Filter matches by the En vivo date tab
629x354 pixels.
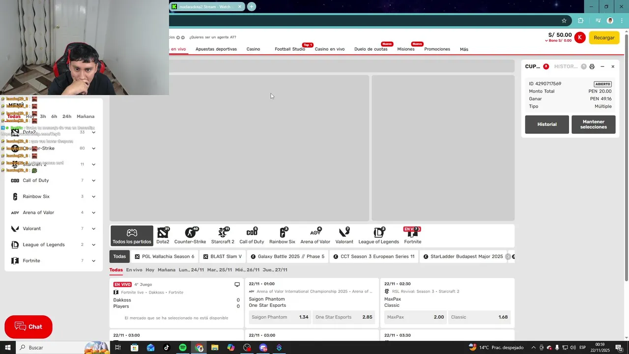click(134, 270)
